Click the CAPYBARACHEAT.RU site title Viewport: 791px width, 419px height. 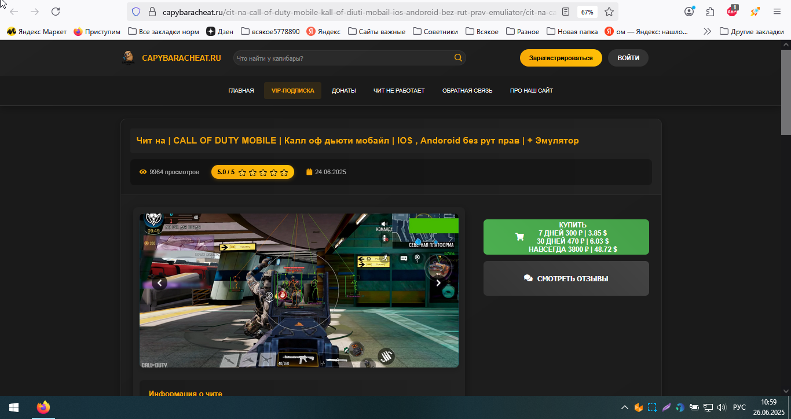pyautogui.click(x=181, y=58)
